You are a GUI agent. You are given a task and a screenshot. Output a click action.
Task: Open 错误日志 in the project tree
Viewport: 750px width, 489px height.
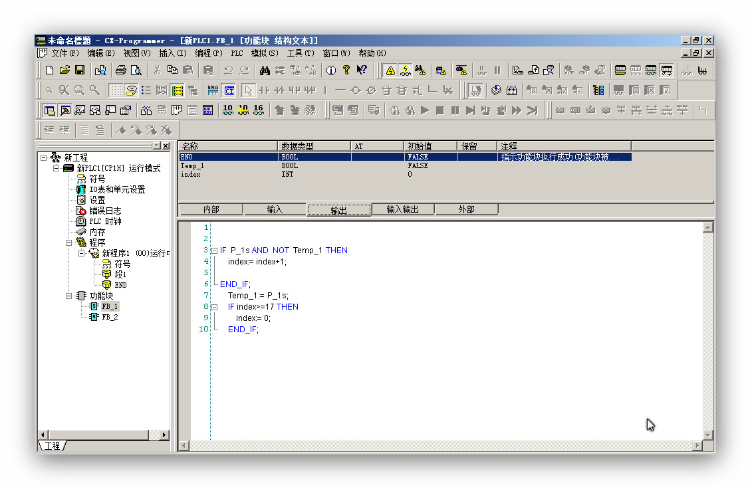click(x=104, y=211)
